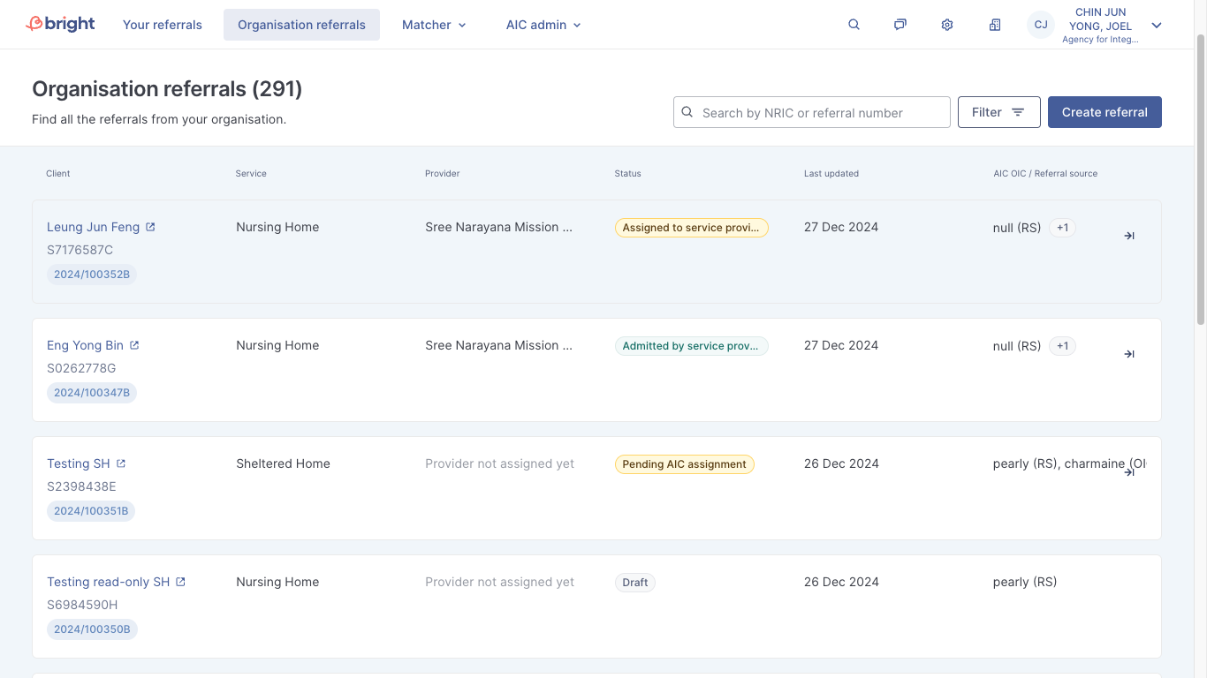Viewport: 1207px width, 678px height.
Task: Click the Sheltered Home service cell
Action: tap(283, 463)
